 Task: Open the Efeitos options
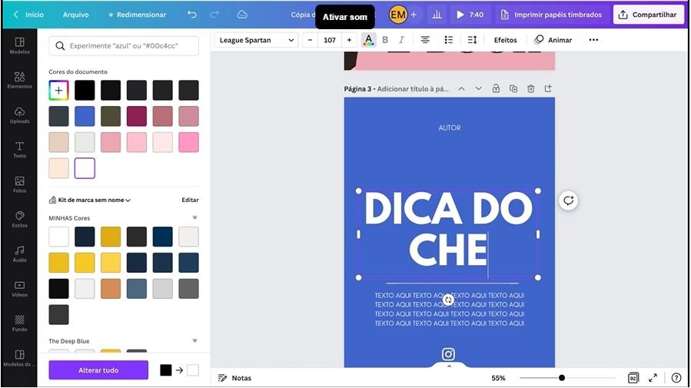coord(505,40)
